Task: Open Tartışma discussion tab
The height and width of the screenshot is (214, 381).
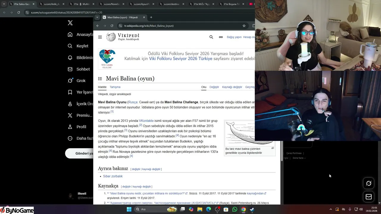Action: tap(115, 87)
